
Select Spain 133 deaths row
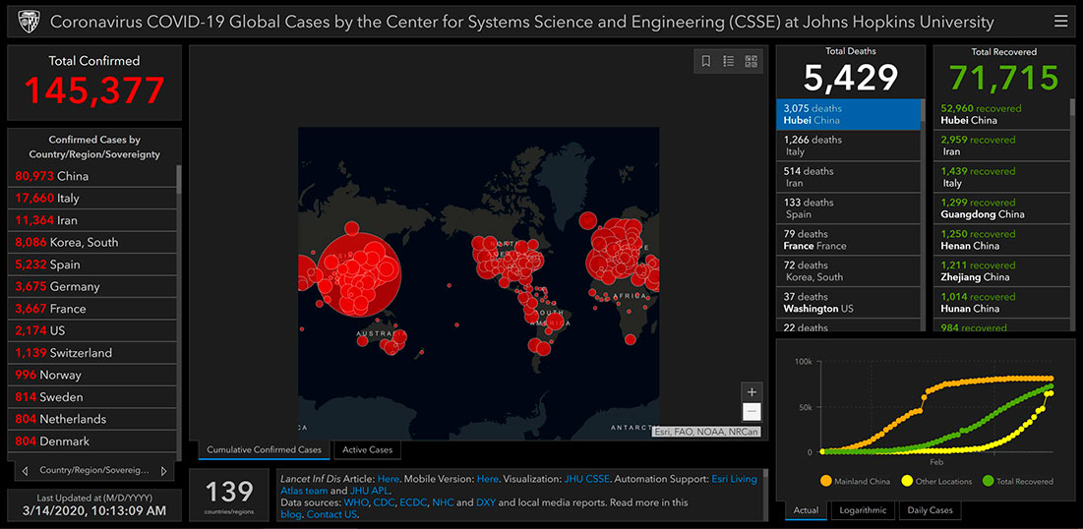[849, 208]
